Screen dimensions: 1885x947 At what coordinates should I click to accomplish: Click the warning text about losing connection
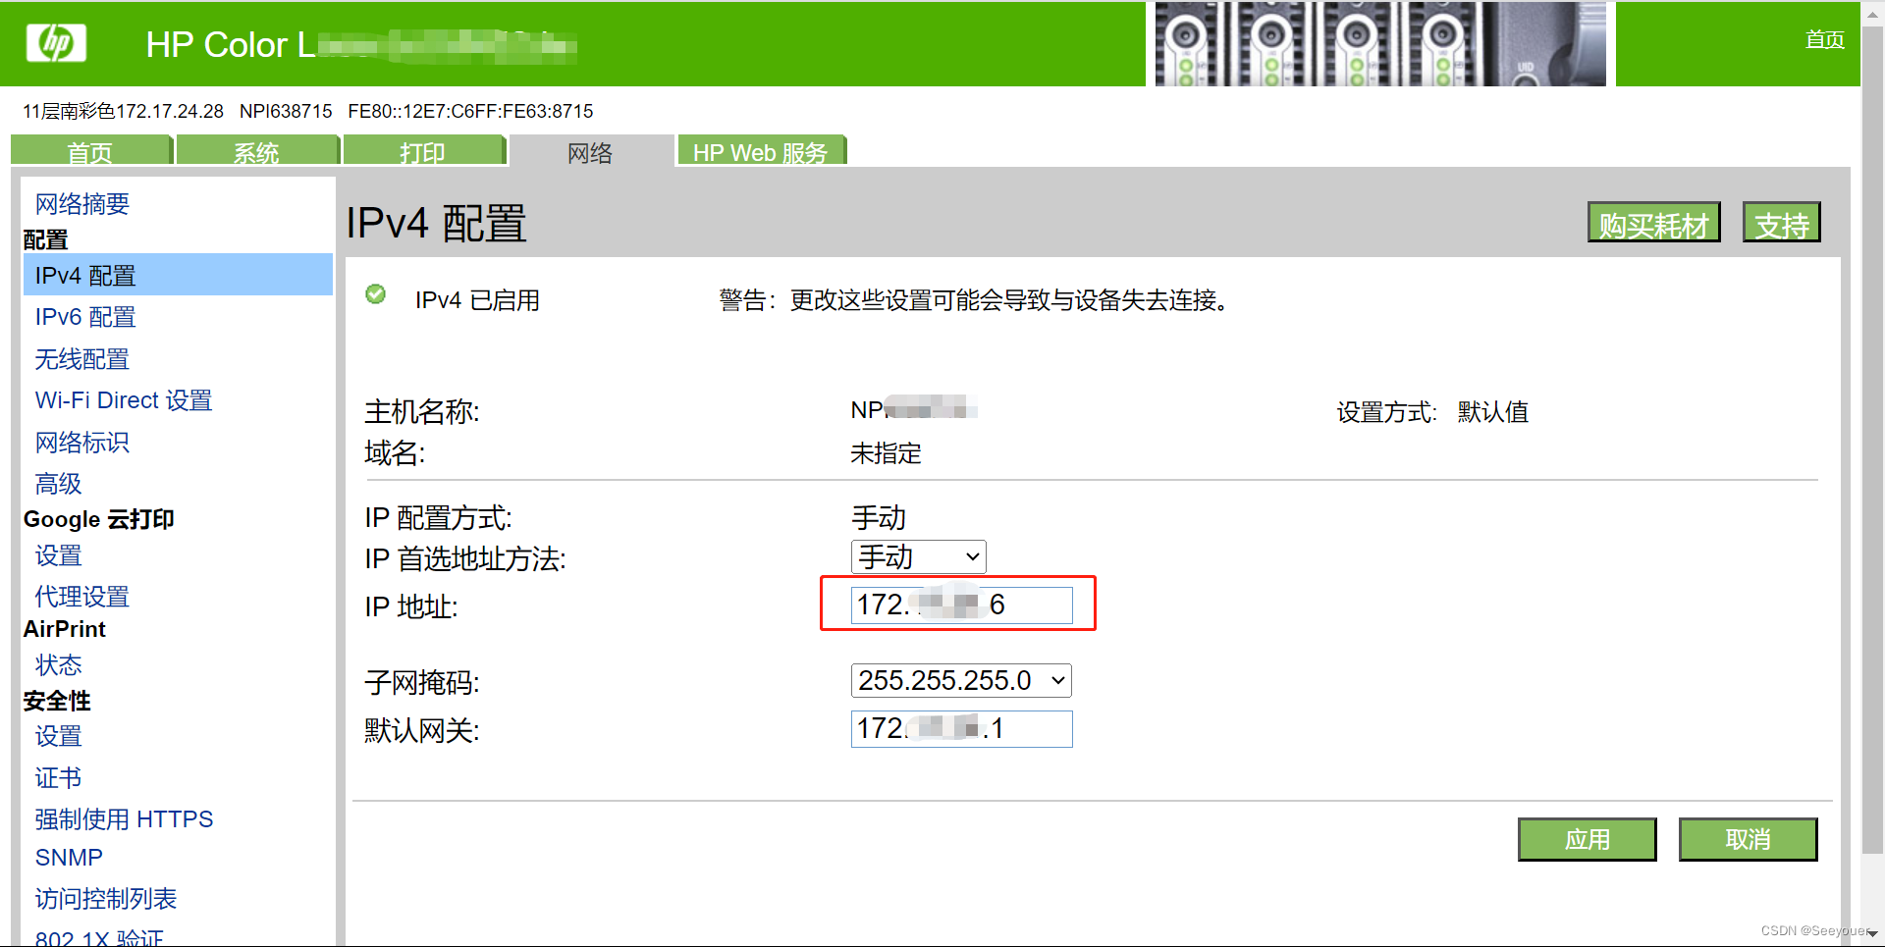[x=975, y=300]
